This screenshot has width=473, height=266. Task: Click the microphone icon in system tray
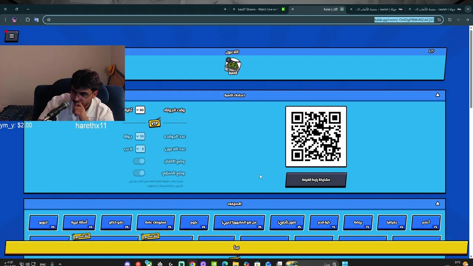[x=52, y=264]
